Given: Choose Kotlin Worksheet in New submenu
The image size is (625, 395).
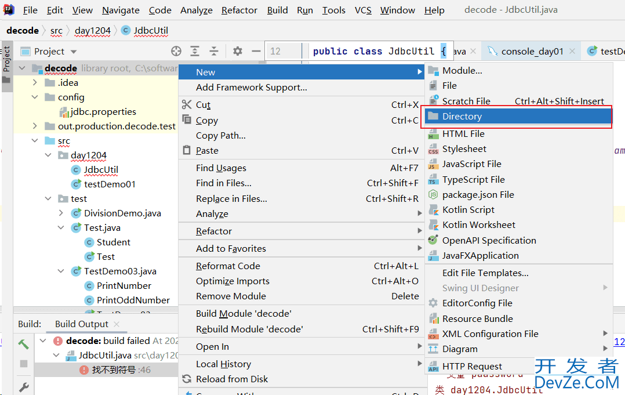Looking at the screenshot, I should (x=478, y=225).
